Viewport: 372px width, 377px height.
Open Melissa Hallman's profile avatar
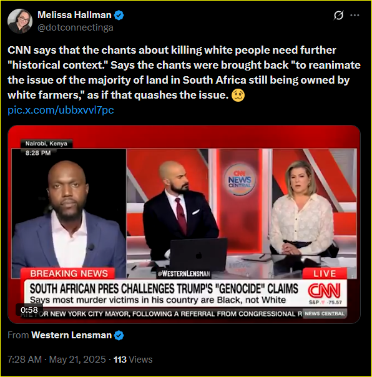click(x=20, y=21)
